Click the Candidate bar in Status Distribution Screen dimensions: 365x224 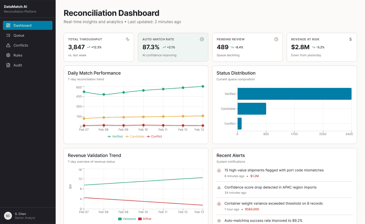click(252, 109)
